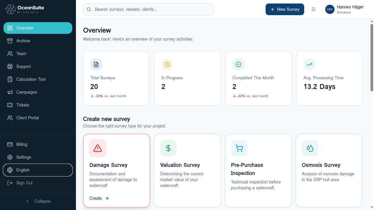This screenshot has height=210, width=374.
Task: Open the Calculation Tool menu item
Action: coord(38,79)
